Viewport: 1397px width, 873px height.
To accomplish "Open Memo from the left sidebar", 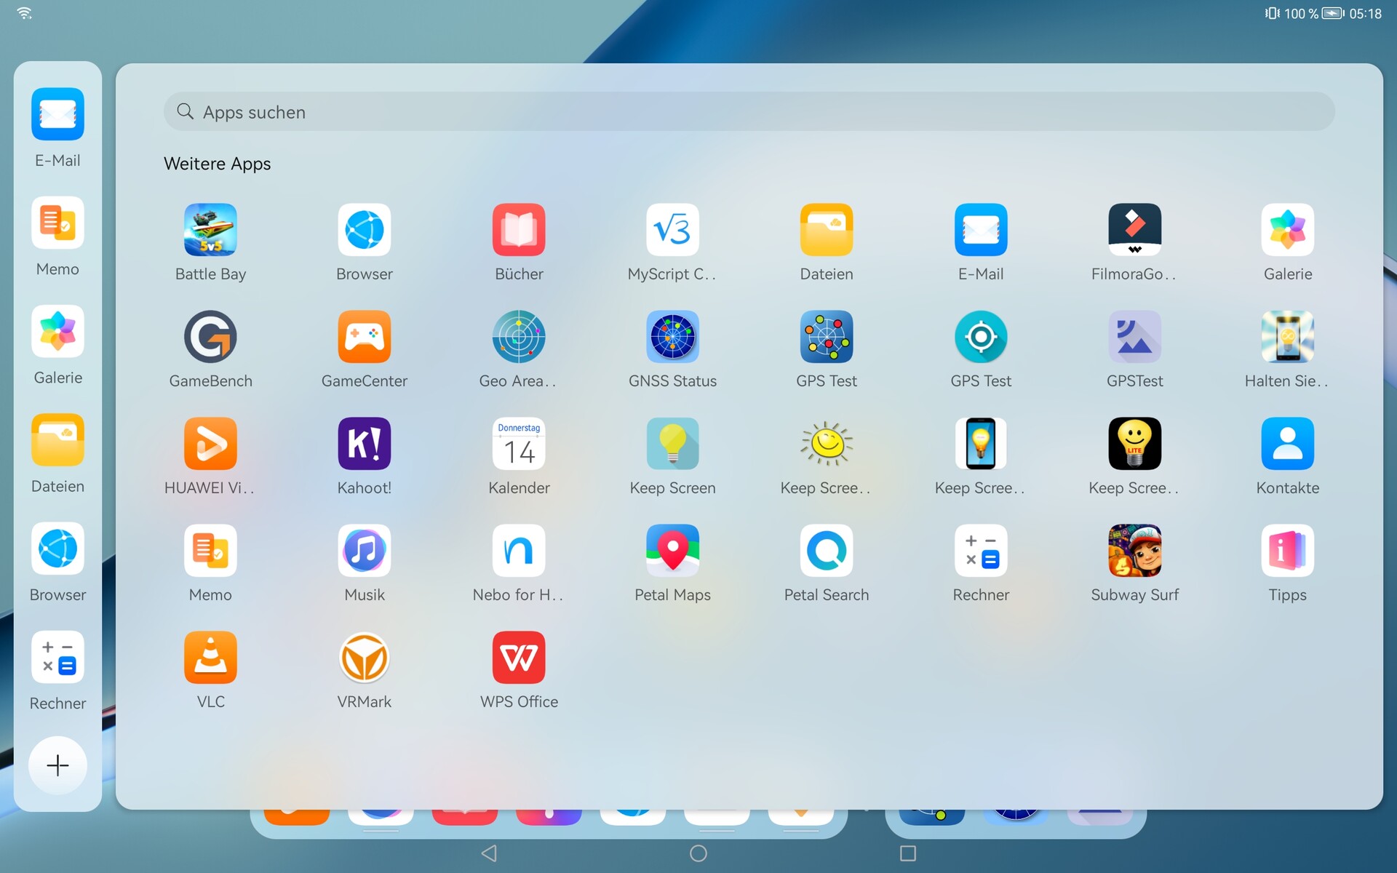I will [x=57, y=223].
